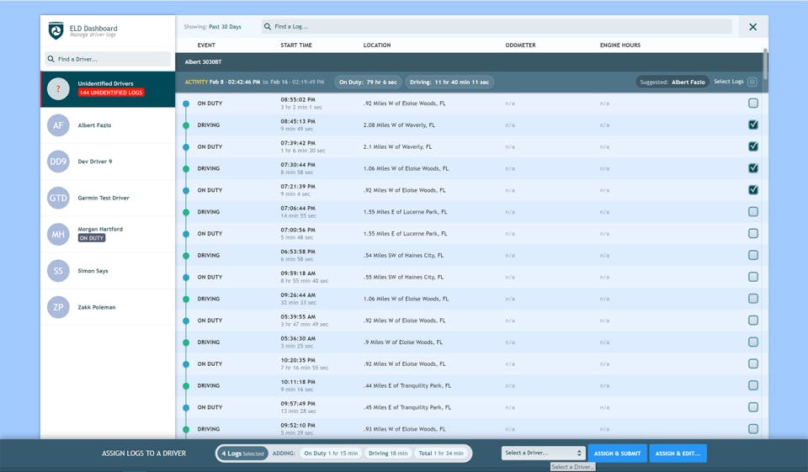Viewport: 808px width, 472px height.
Task: Change the Past 30 Days showing filter
Action: pyautogui.click(x=225, y=27)
